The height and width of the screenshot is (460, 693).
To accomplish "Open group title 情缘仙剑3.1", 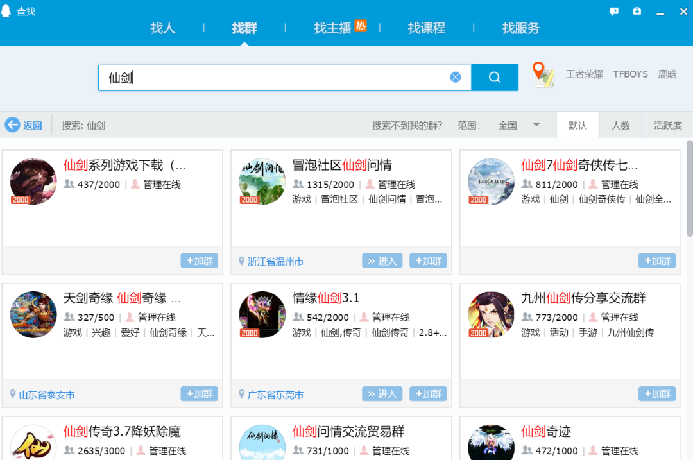I will pyautogui.click(x=326, y=298).
